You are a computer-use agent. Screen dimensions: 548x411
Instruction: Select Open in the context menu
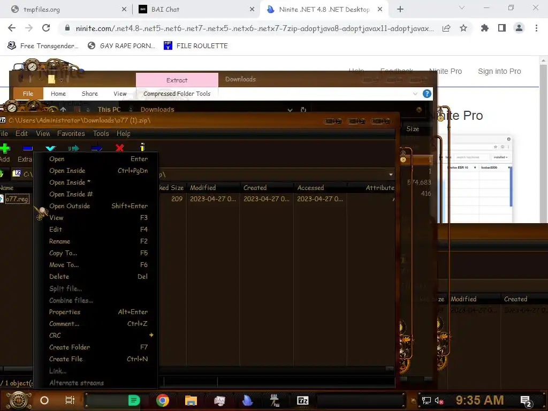(95, 158)
